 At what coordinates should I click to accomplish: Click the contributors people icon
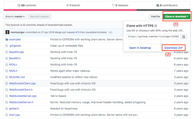158,5
